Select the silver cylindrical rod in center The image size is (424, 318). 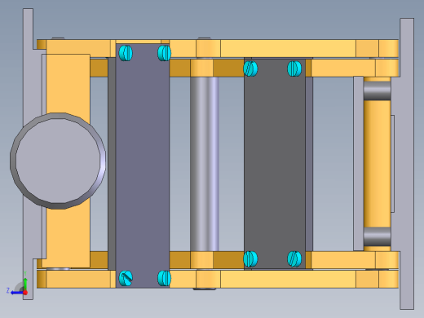205,164
